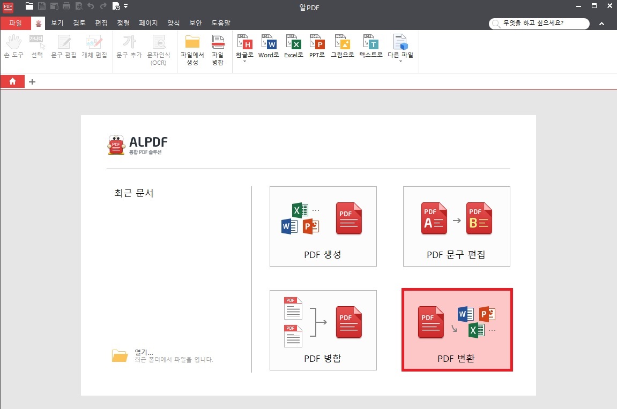Minimize the 알PDF window
This screenshot has width=617, height=409.
pyautogui.click(x=578, y=6)
